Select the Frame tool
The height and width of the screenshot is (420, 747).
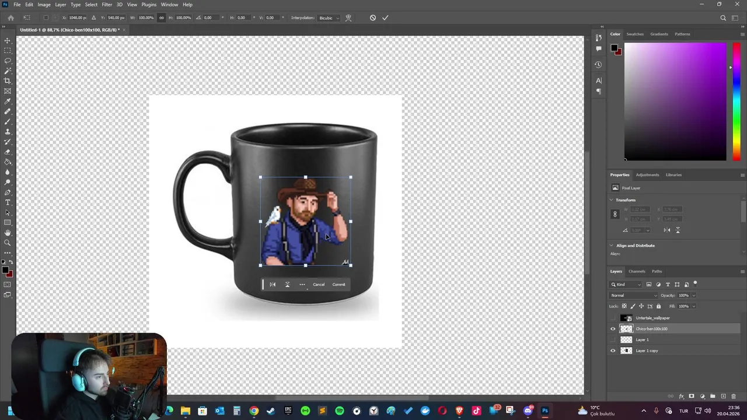(8, 91)
